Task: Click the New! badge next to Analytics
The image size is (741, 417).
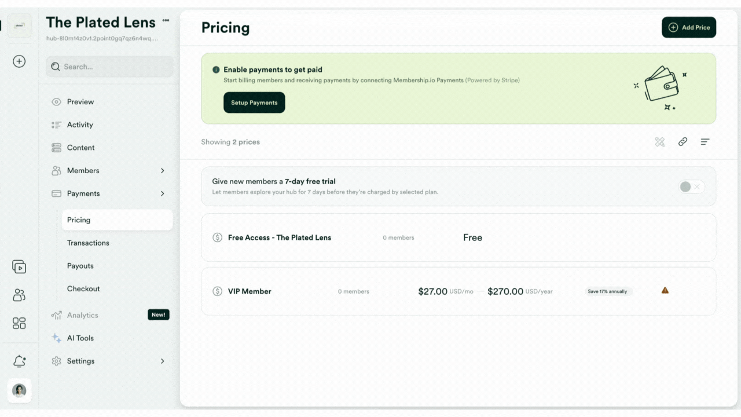Action: [159, 315]
